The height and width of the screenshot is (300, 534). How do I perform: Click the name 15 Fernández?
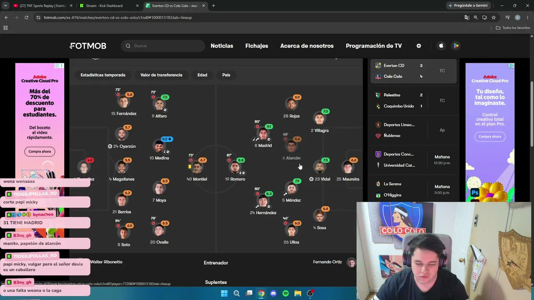click(124, 114)
